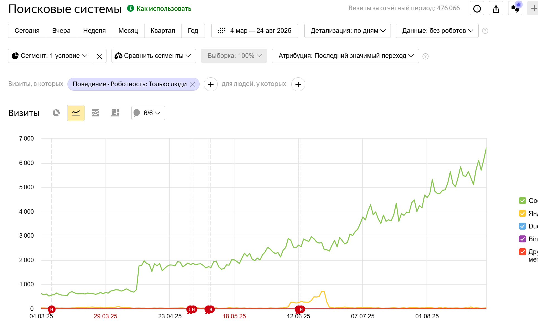Switch to bar column chart icon
Viewport: 538px width, 332px height.
115,113
